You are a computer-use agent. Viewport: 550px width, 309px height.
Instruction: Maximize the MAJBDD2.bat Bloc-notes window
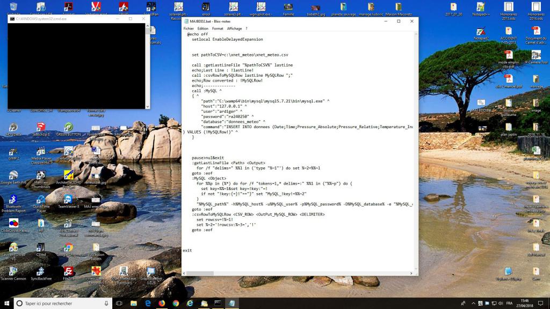pos(399,21)
